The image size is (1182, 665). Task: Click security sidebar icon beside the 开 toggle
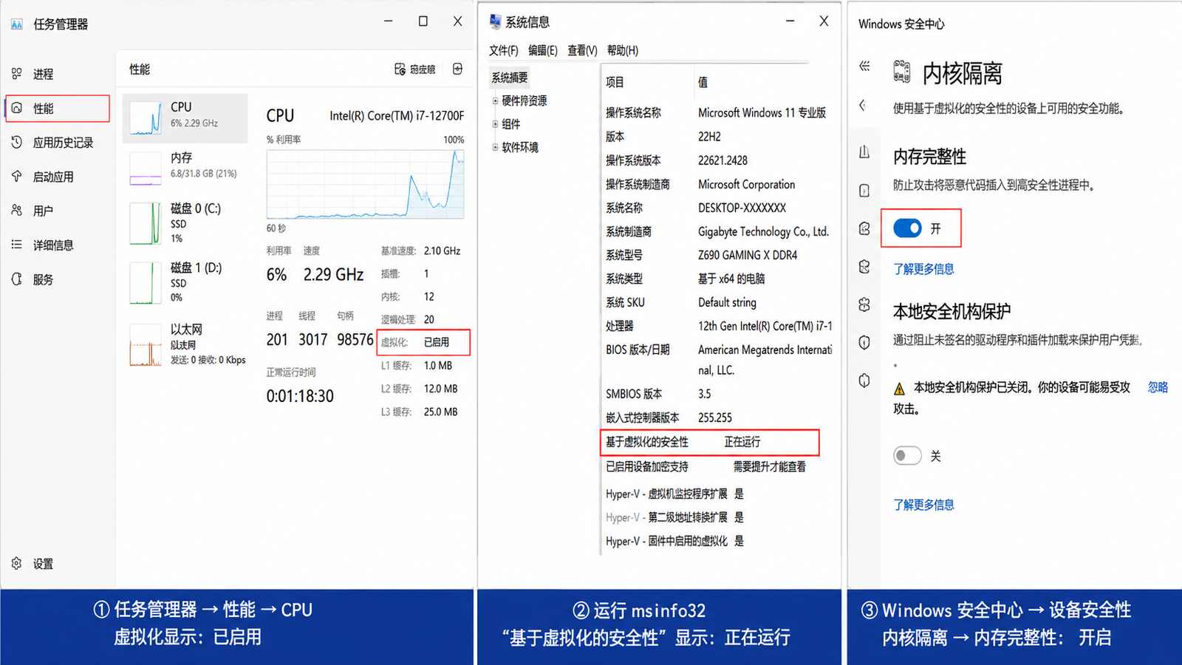point(864,228)
